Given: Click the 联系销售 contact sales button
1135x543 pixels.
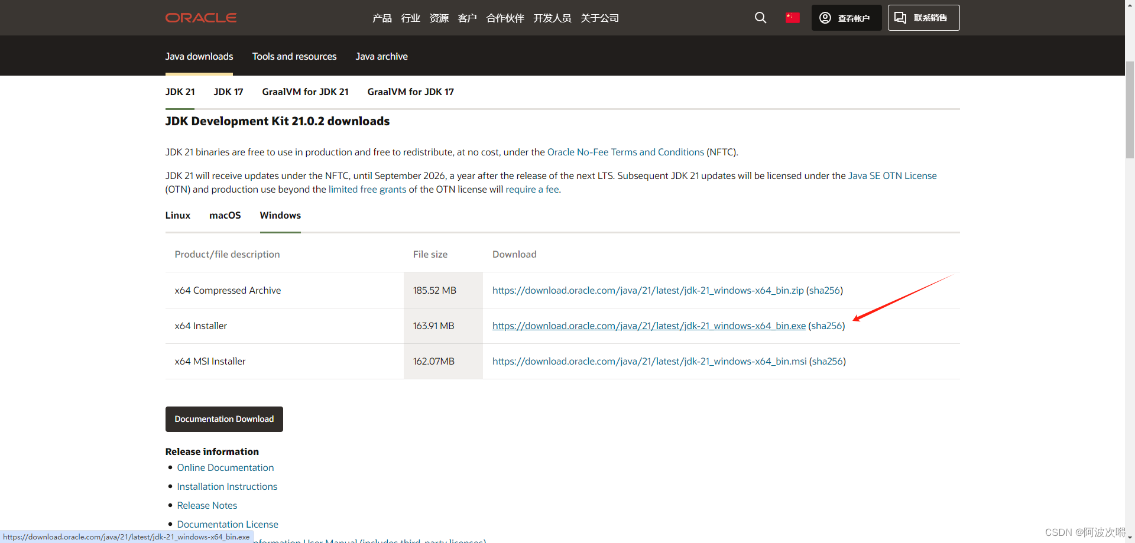Looking at the screenshot, I should point(923,18).
